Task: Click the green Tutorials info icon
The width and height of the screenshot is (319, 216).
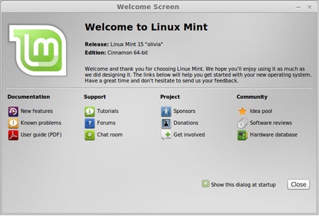Action: click(90, 111)
